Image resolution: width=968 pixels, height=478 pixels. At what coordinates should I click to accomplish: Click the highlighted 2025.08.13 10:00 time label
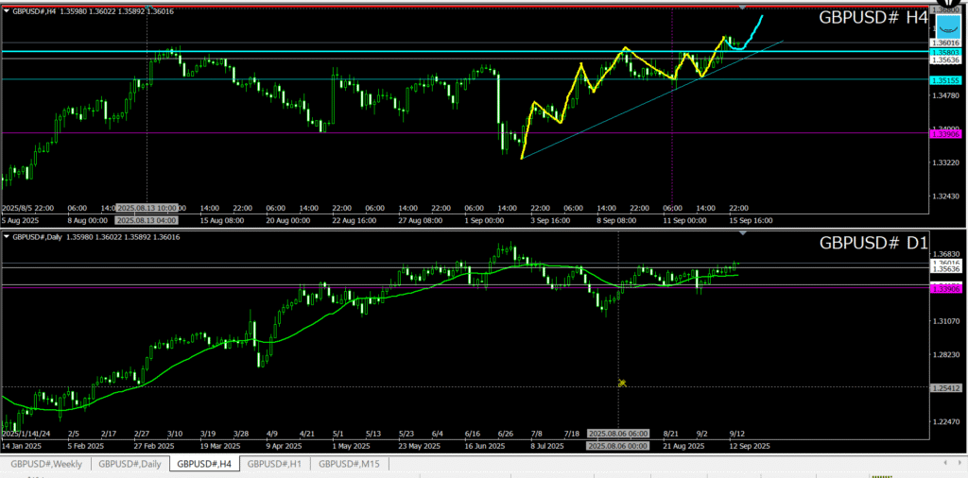[147, 208]
